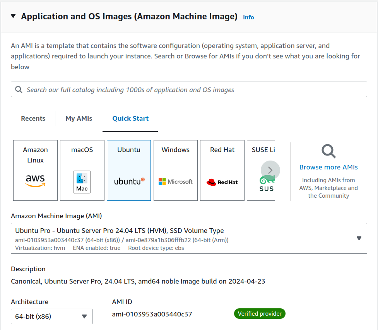
Task: Open the Info link beside section title
Action: 248,17
